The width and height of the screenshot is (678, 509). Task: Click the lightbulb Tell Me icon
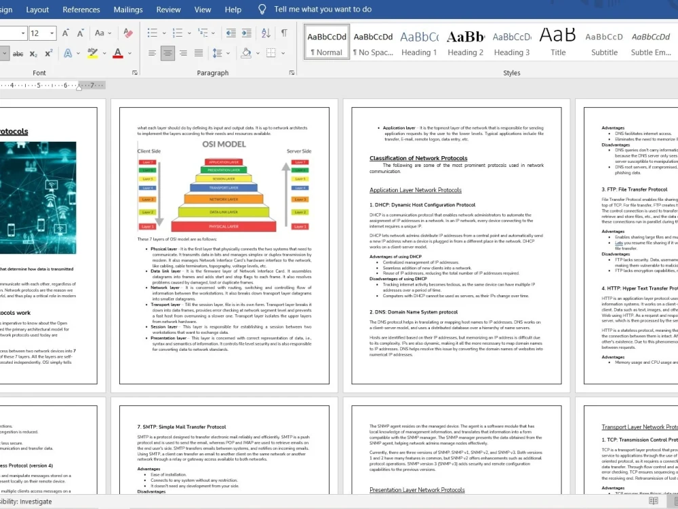[x=262, y=9]
